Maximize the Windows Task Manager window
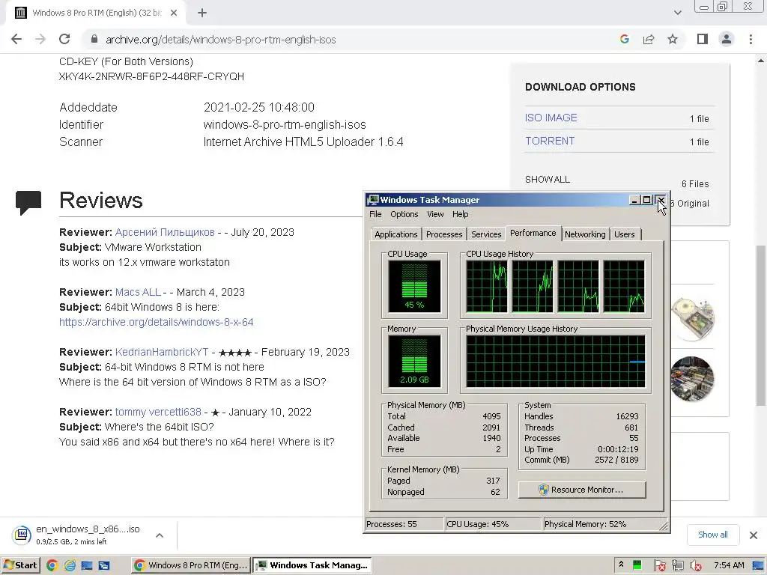The image size is (767, 575). [646, 200]
